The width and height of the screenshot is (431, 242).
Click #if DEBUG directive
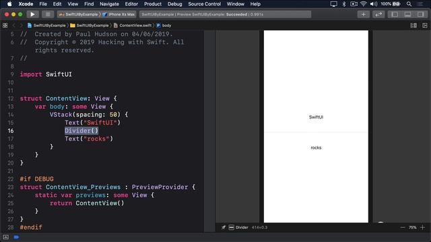[x=36, y=179]
